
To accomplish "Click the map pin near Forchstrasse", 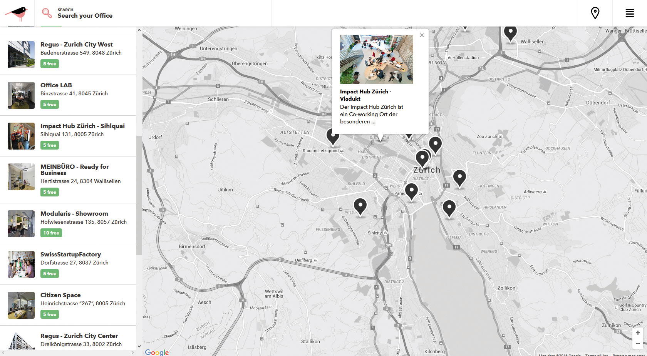I will 449,209.
